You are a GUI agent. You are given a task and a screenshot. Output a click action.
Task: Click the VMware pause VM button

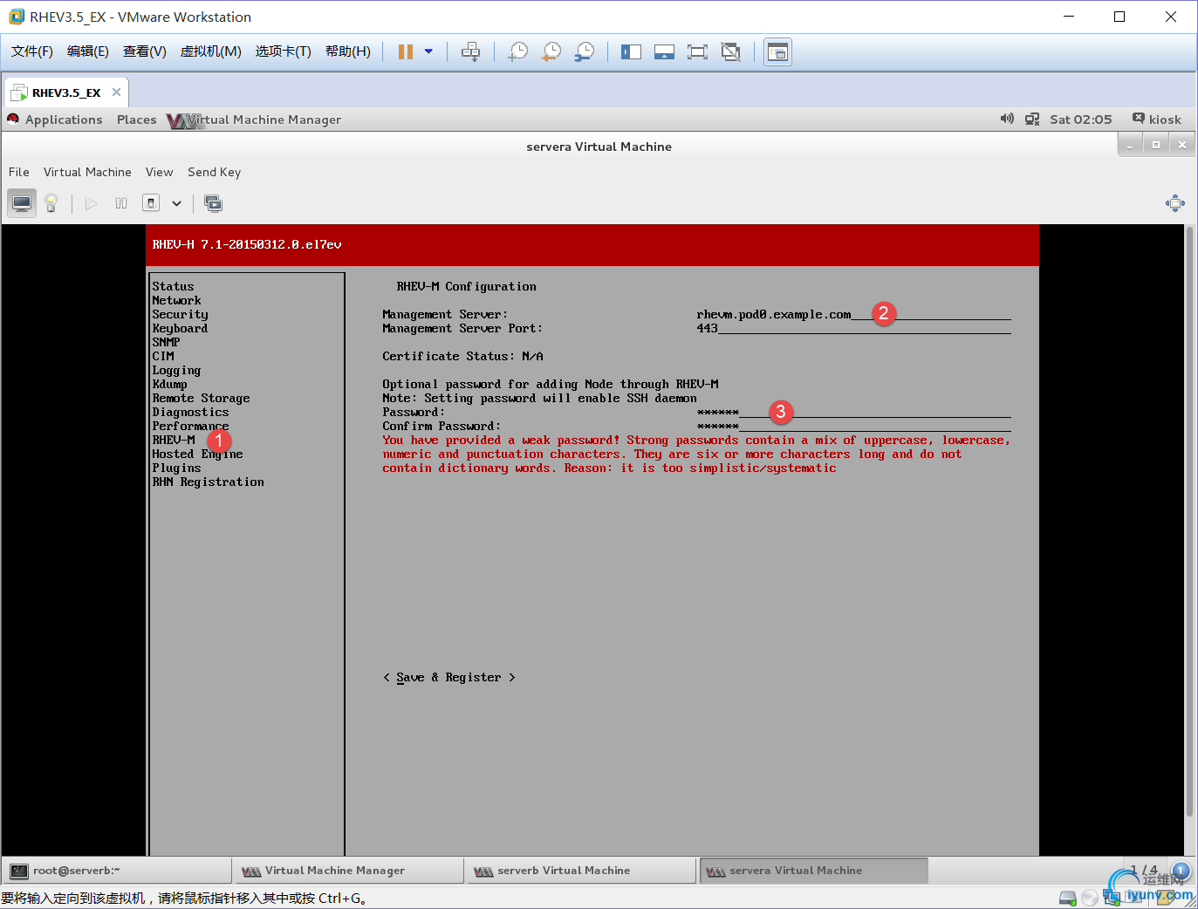point(405,51)
